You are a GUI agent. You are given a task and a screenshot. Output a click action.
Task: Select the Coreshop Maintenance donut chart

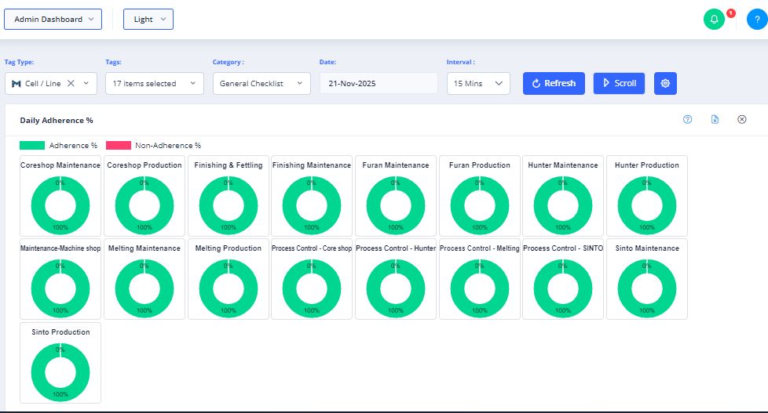click(60, 205)
